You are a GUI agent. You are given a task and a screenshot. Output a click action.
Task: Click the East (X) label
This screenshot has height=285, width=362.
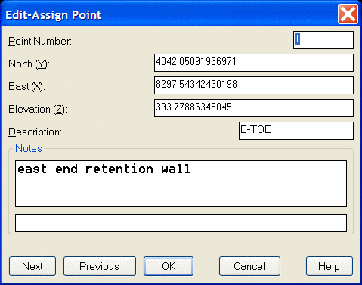pos(26,87)
